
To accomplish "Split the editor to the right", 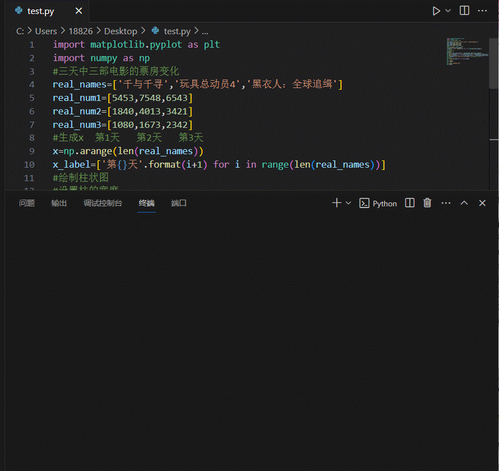I will 464,11.
